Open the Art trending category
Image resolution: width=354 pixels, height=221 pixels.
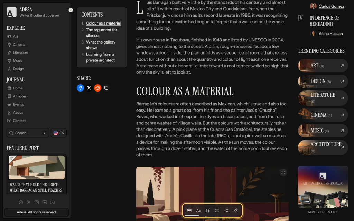click(x=323, y=66)
